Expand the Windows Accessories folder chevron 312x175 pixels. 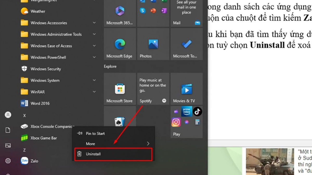(x=94, y=23)
